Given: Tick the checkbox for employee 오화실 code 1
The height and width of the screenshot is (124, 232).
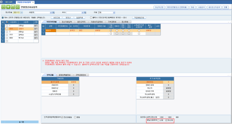Looking at the screenshot, I should (x=7, y=26).
